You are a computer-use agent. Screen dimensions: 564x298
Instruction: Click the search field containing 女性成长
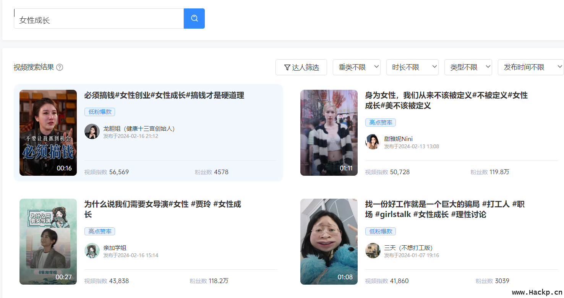99,20
